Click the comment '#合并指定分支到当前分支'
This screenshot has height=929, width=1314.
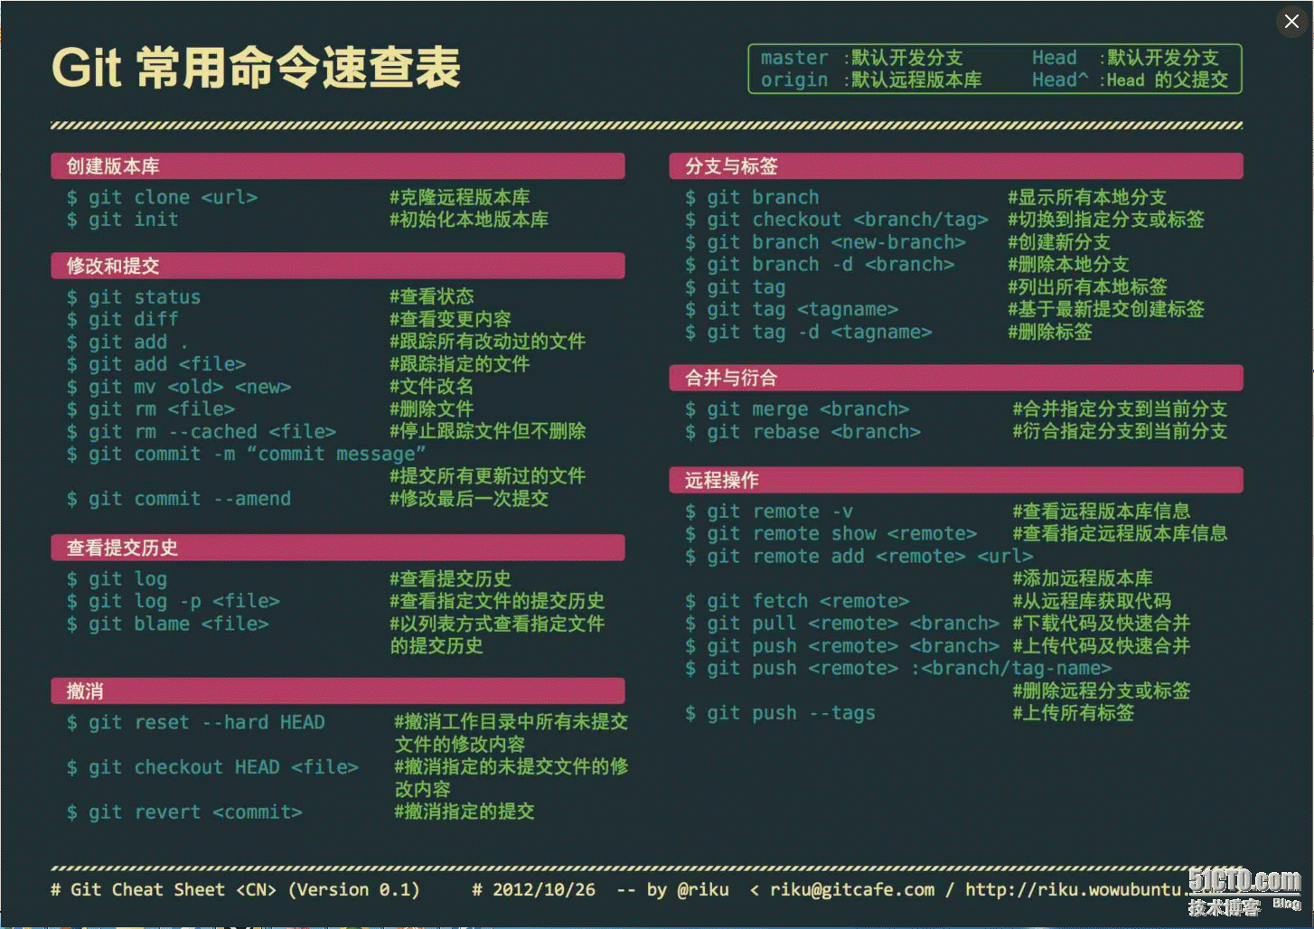coord(1120,409)
